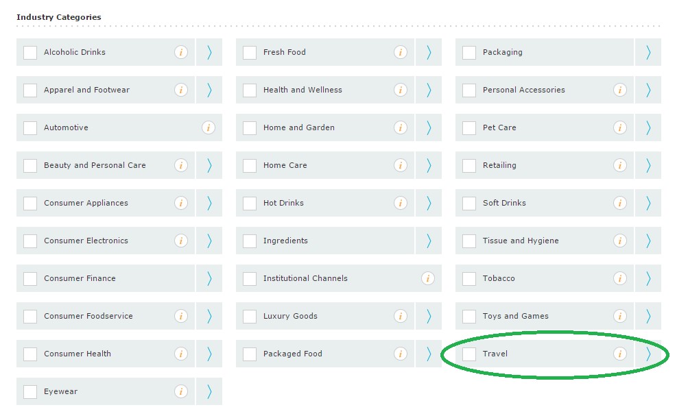The height and width of the screenshot is (416, 688).
Task: Click the info icon beside Alcoholic Drinks
Action: (x=181, y=52)
